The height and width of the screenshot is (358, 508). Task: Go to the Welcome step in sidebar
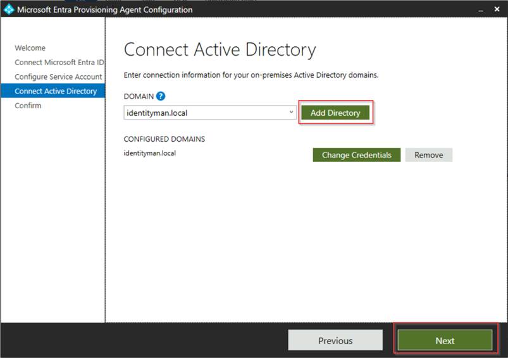30,48
